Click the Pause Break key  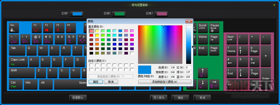tap(214, 28)
